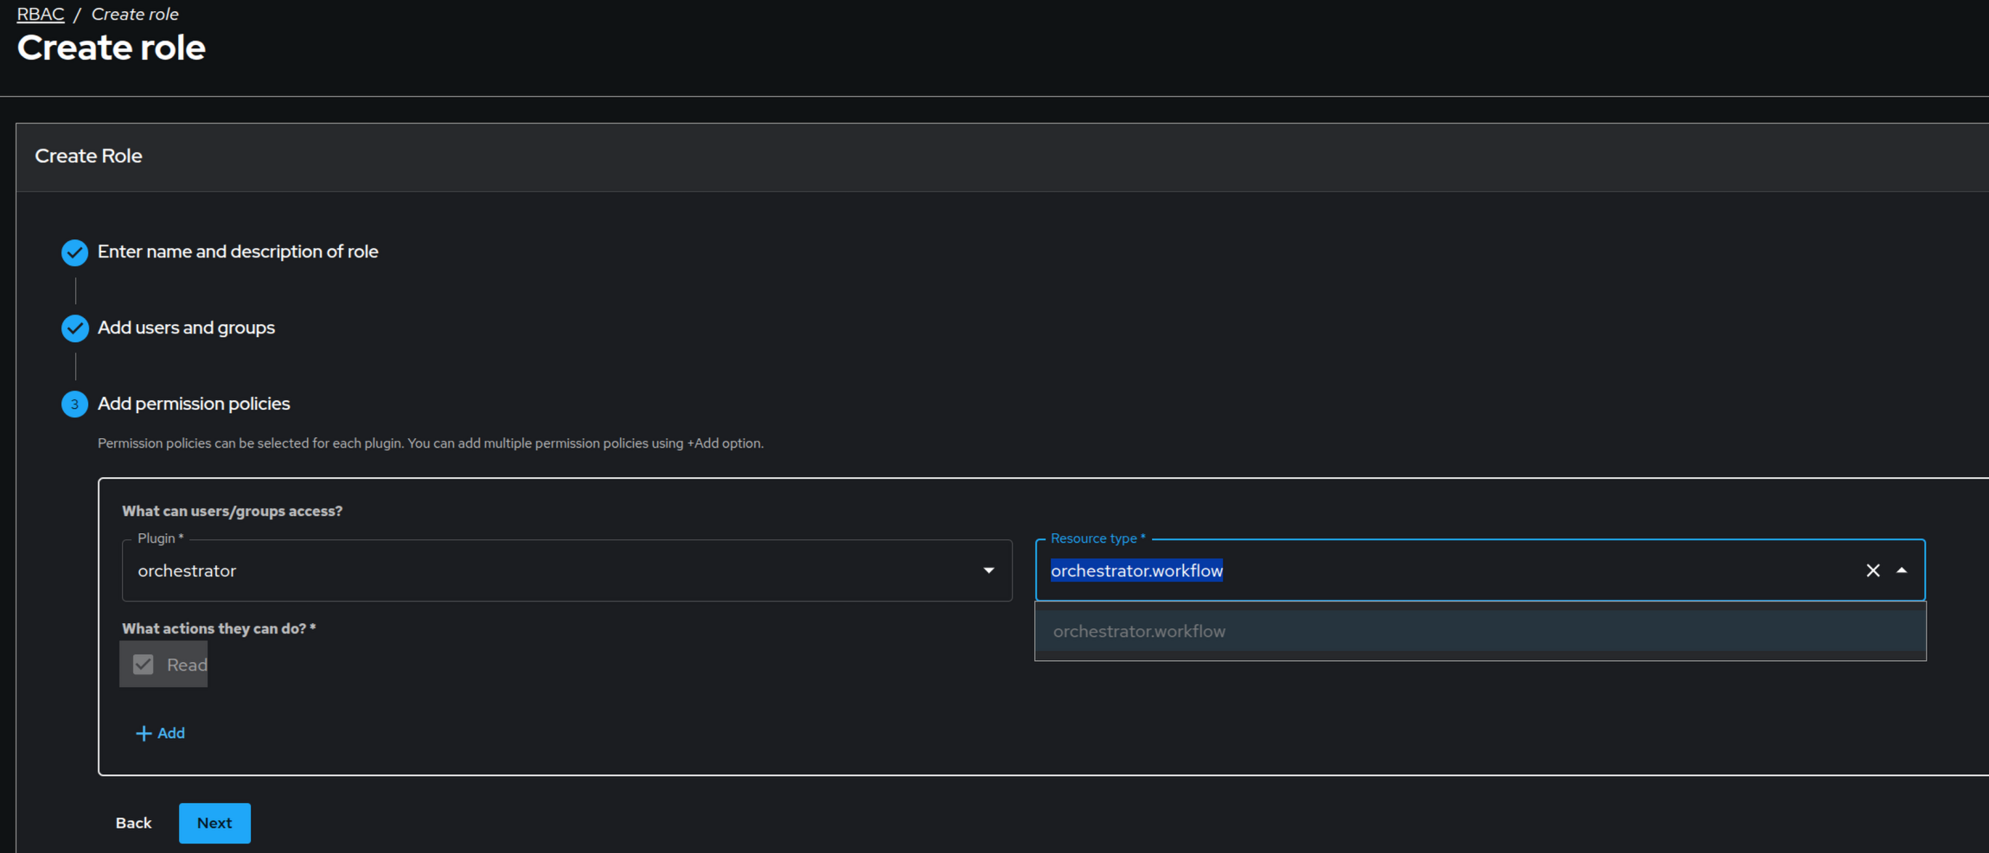Open the Plugin dropdown arrow
Image resolution: width=1989 pixels, height=853 pixels.
988,570
